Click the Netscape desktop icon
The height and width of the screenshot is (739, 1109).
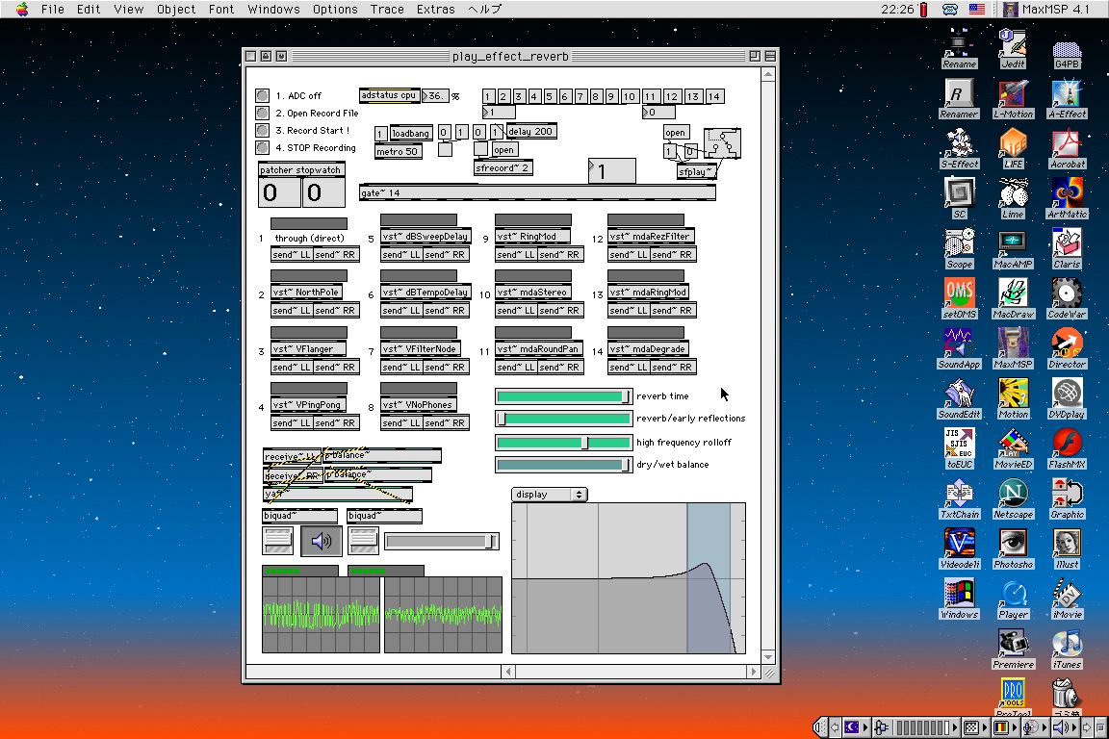click(x=1012, y=494)
